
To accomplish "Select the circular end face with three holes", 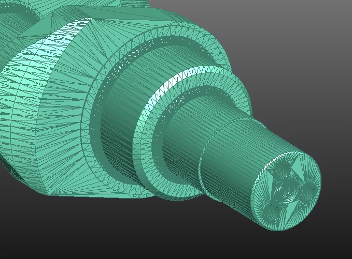I will pos(286,191).
